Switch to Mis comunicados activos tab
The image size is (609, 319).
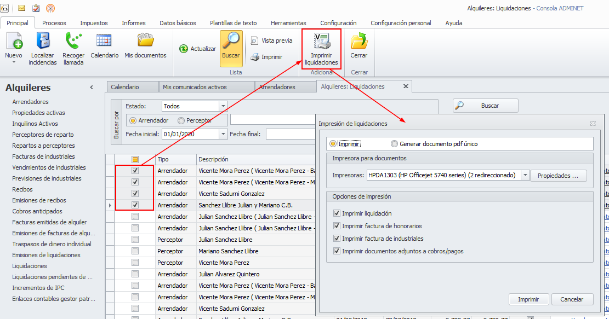coord(195,87)
